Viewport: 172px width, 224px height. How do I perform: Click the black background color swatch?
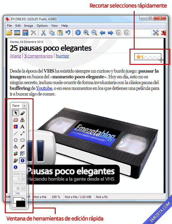pos(21,204)
